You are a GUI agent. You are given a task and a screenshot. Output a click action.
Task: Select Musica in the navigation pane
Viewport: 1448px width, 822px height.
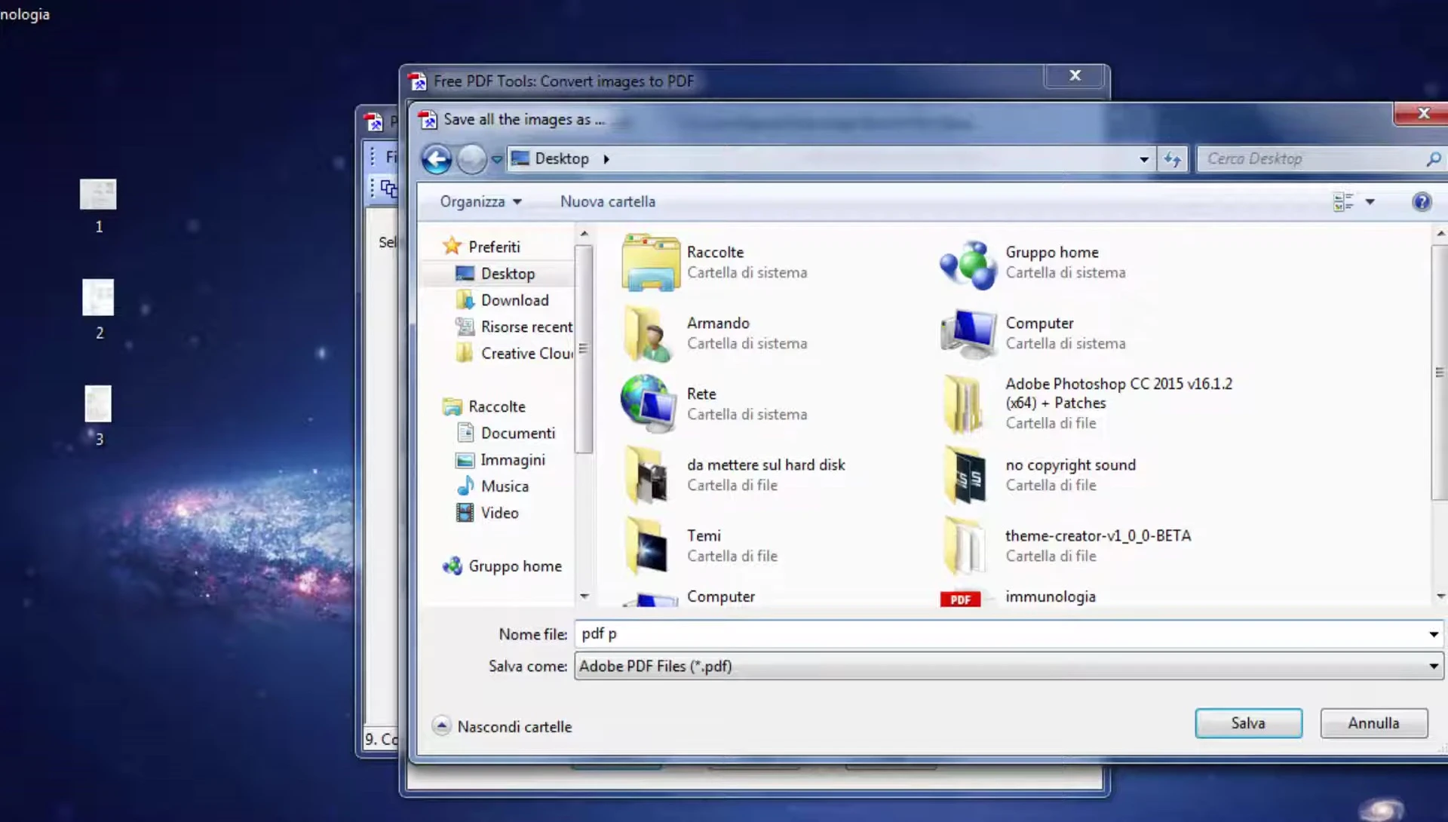(x=505, y=486)
